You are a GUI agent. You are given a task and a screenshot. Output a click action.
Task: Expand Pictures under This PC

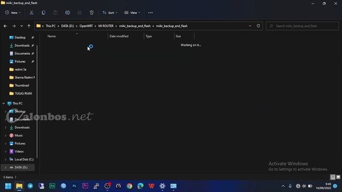coord(6,143)
